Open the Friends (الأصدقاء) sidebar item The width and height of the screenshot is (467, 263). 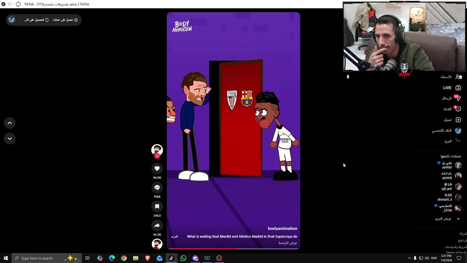coord(451,77)
